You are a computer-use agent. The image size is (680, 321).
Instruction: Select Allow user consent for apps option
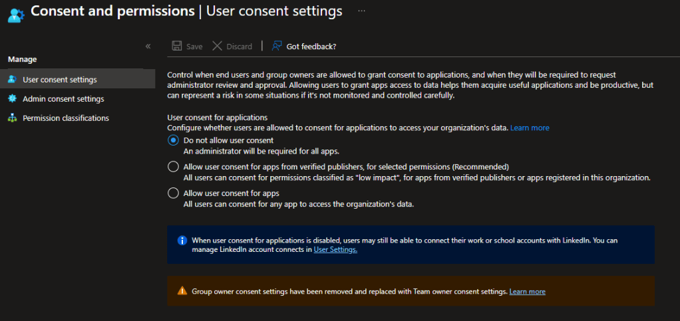point(173,193)
